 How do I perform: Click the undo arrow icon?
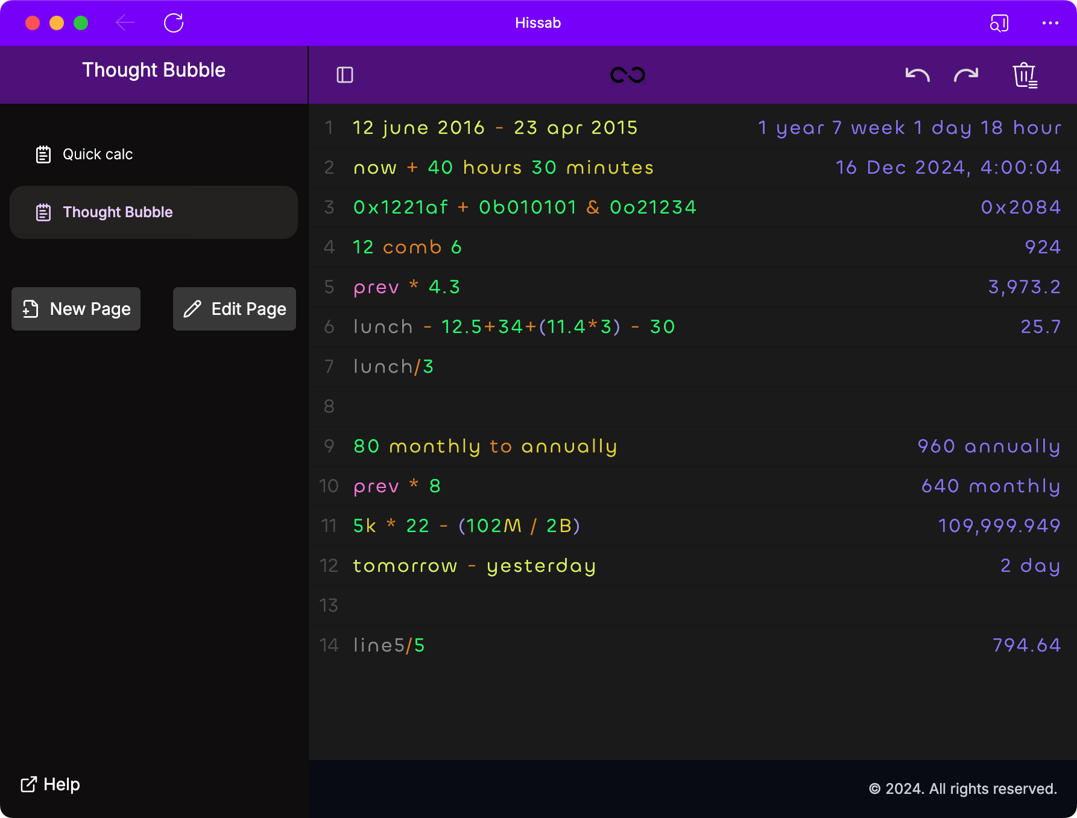pyautogui.click(x=917, y=75)
